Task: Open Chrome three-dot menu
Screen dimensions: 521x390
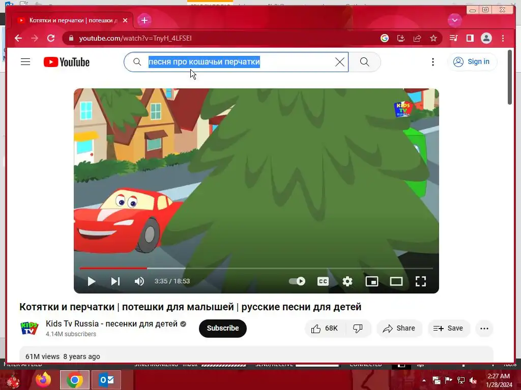Action: click(503, 38)
